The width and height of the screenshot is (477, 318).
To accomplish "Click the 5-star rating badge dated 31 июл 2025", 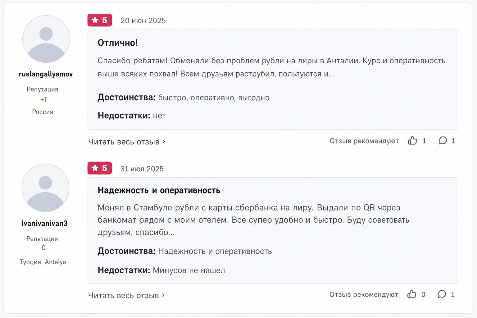I will pyautogui.click(x=100, y=168).
